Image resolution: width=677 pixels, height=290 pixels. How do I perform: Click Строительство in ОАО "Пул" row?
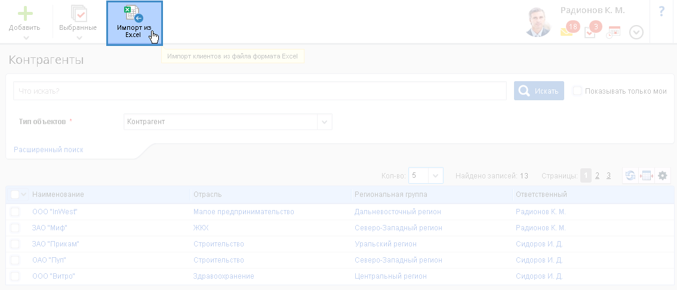click(219, 260)
